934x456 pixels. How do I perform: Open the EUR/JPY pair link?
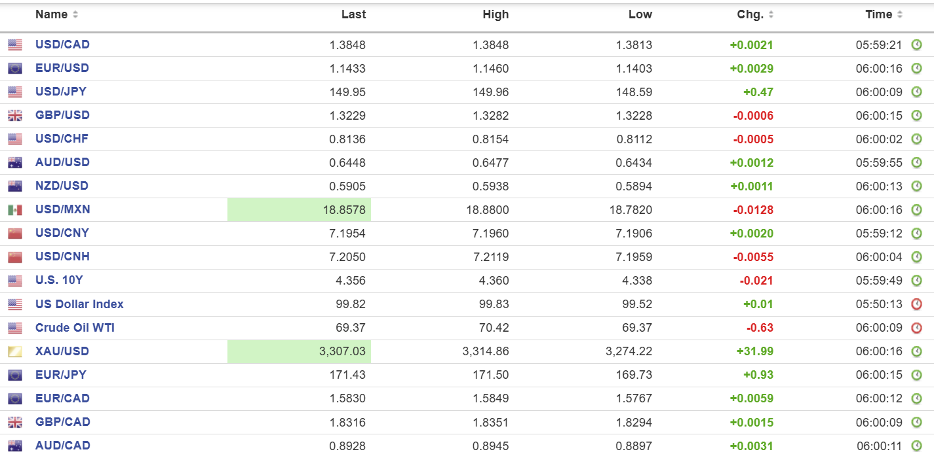coord(61,375)
